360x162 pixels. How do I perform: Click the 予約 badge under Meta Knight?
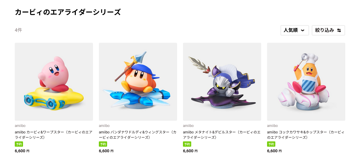coord(187,144)
